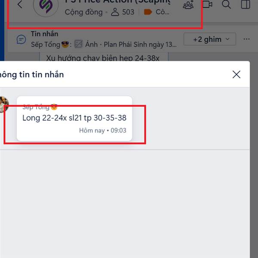The height and width of the screenshot is (258, 258).
Task: Click the Sếp Tổng sender name
Action: click(36, 107)
